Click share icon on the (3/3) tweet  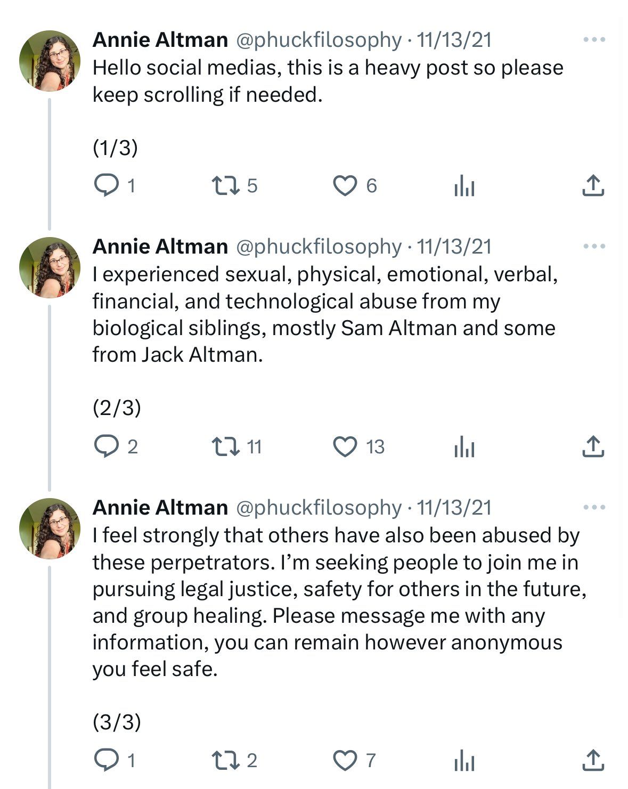click(x=592, y=760)
